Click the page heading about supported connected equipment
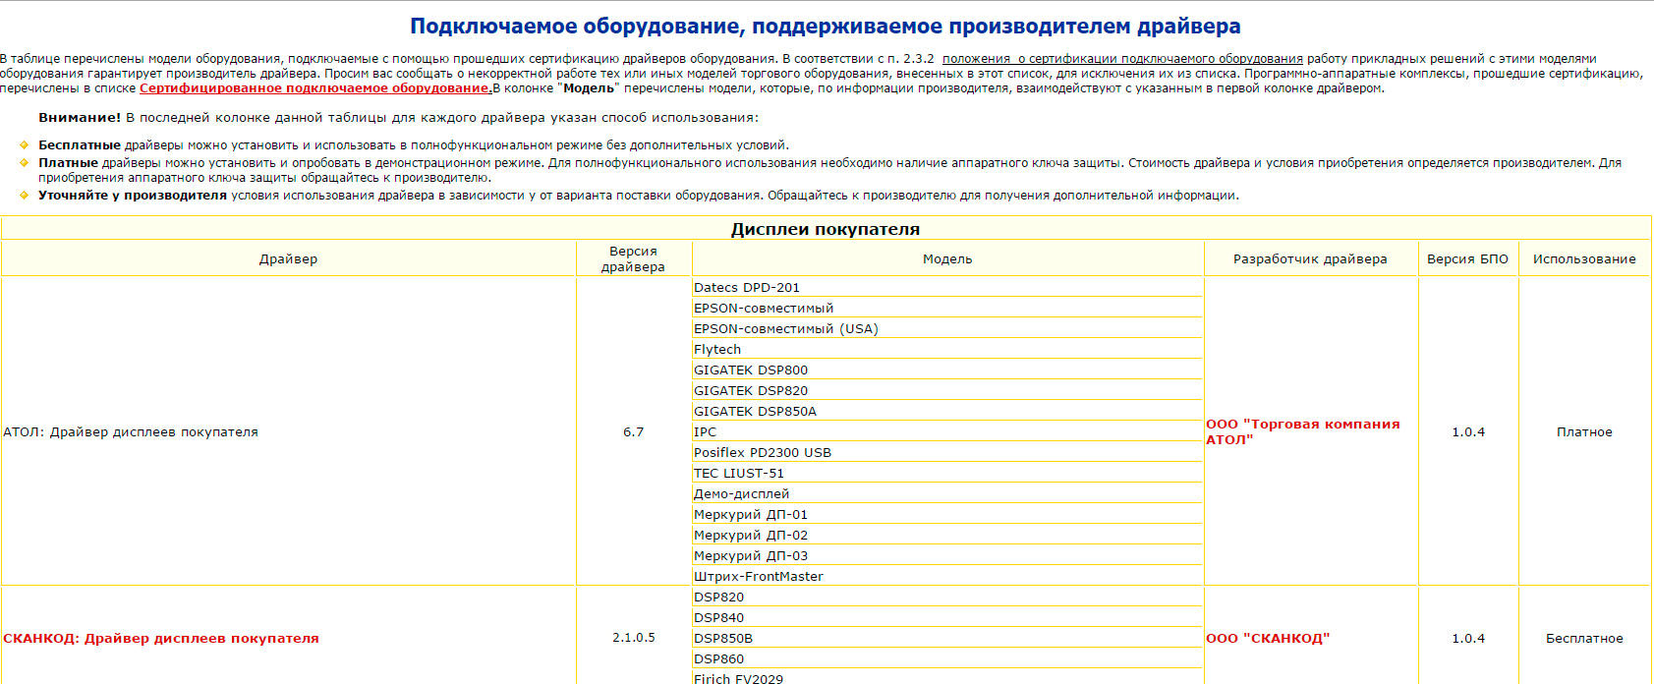The image size is (1654, 684). (x=826, y=27)
